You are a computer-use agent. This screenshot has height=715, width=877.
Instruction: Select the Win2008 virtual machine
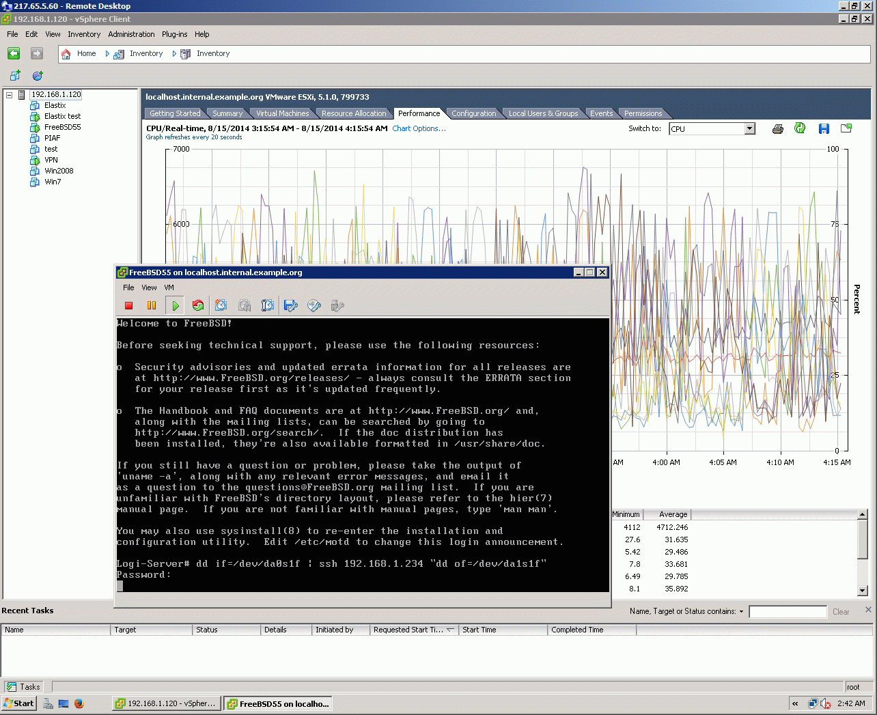click(59, 171)
